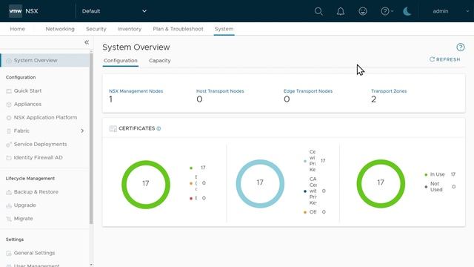Select System Overview in sidebar
Image resolution: width=474 pixels, height=267 pixels.
44,61
